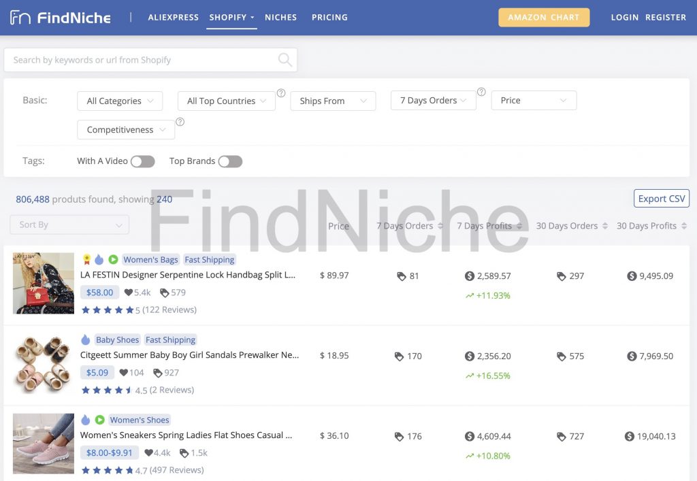Expand the SHOPIFY nav menu
697x481 pixels.
231,17
